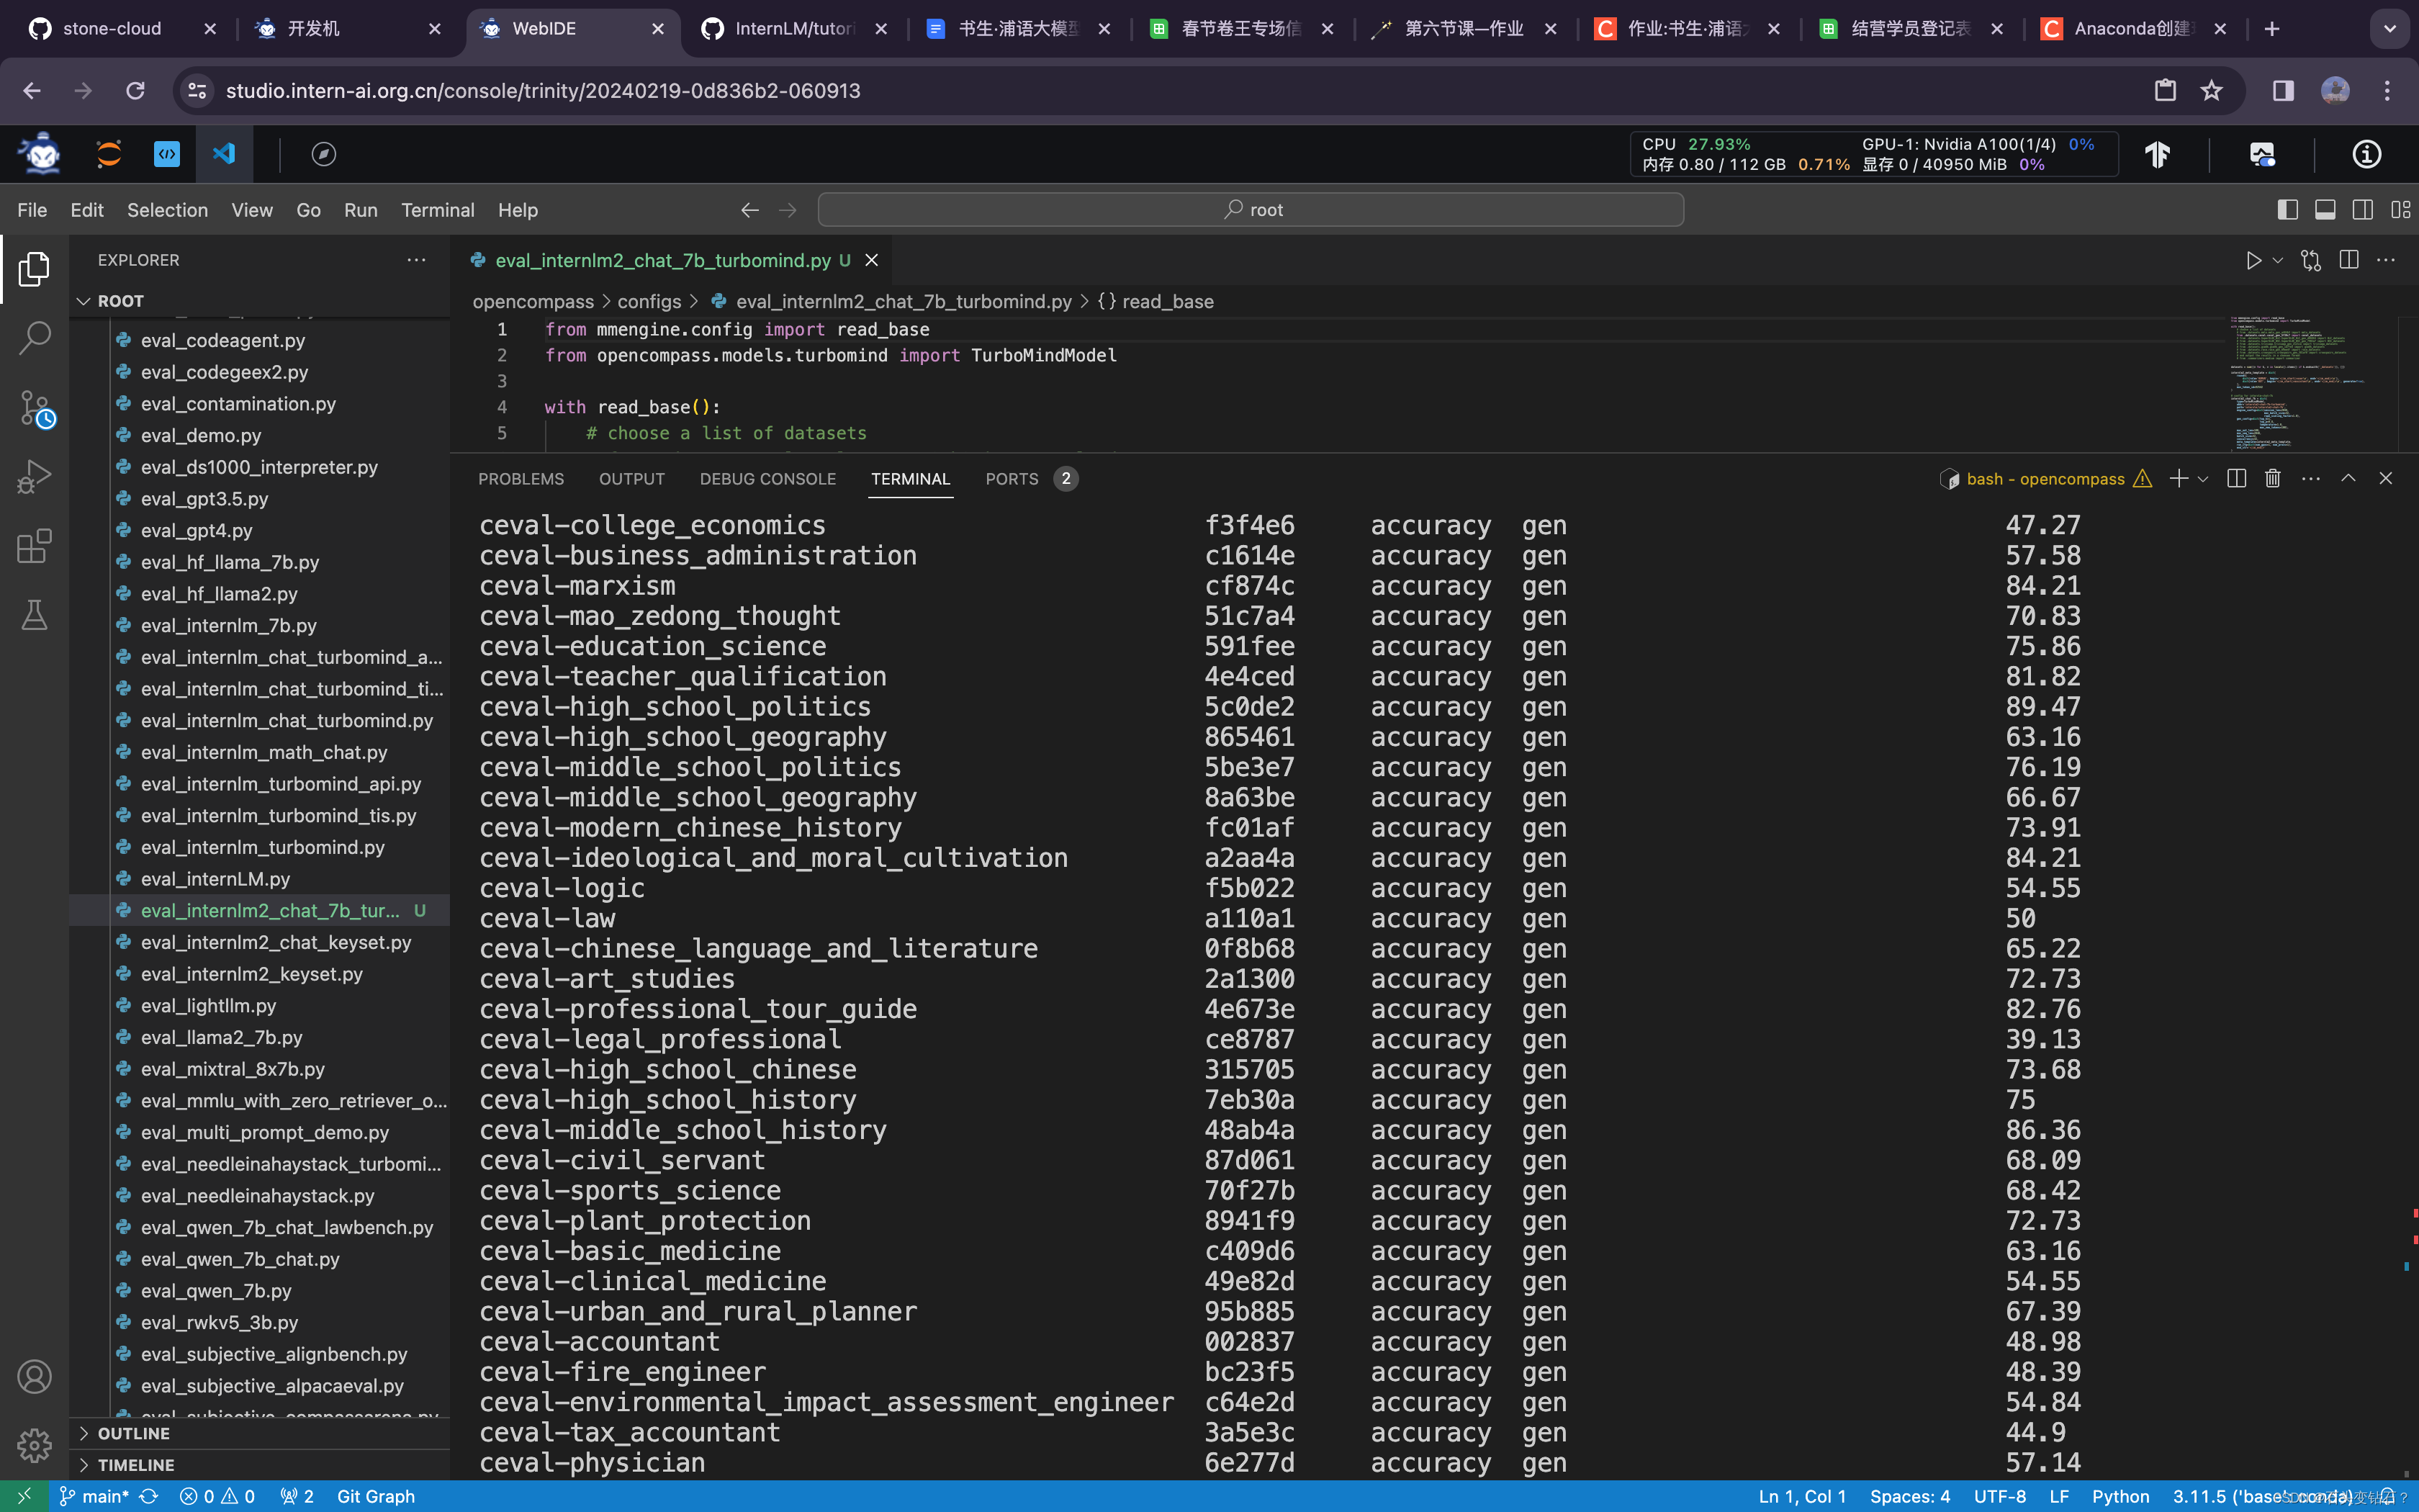This screenshot has height=1512, width=2419.
Task: Click read_base in the breadcrumb
Action: click(x=1168, y=301)
